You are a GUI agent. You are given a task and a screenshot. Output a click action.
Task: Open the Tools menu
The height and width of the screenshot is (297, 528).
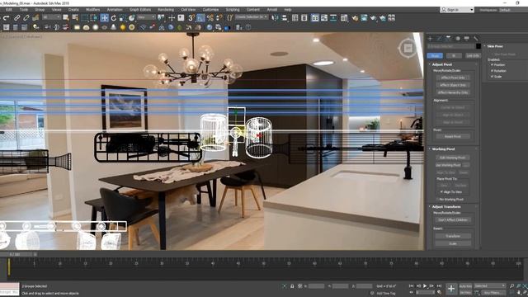tap(24, 10)
